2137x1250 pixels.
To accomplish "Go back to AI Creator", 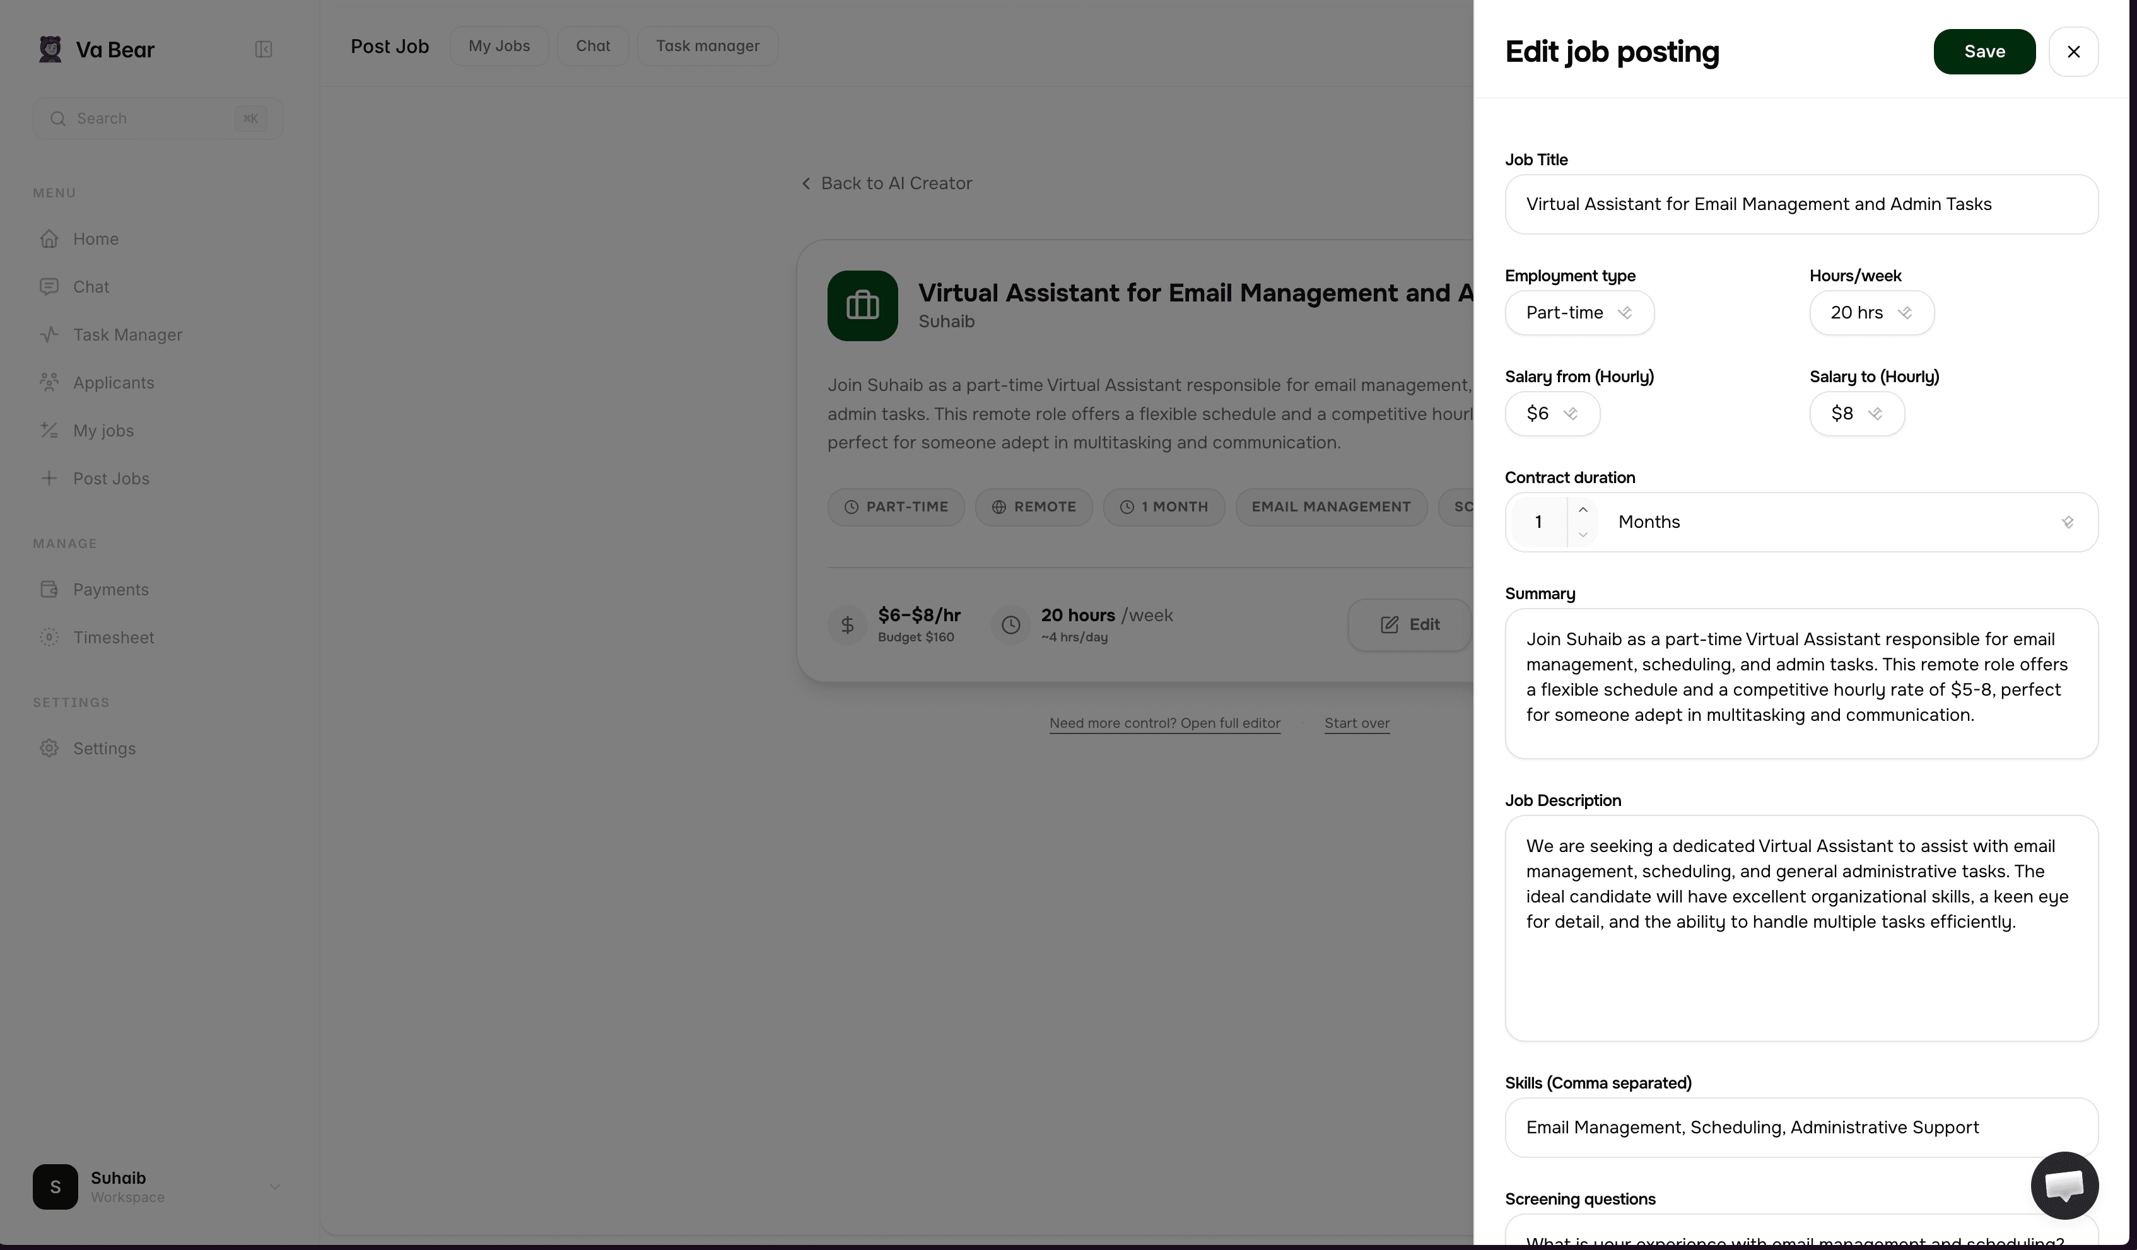I will click(887, 183).
